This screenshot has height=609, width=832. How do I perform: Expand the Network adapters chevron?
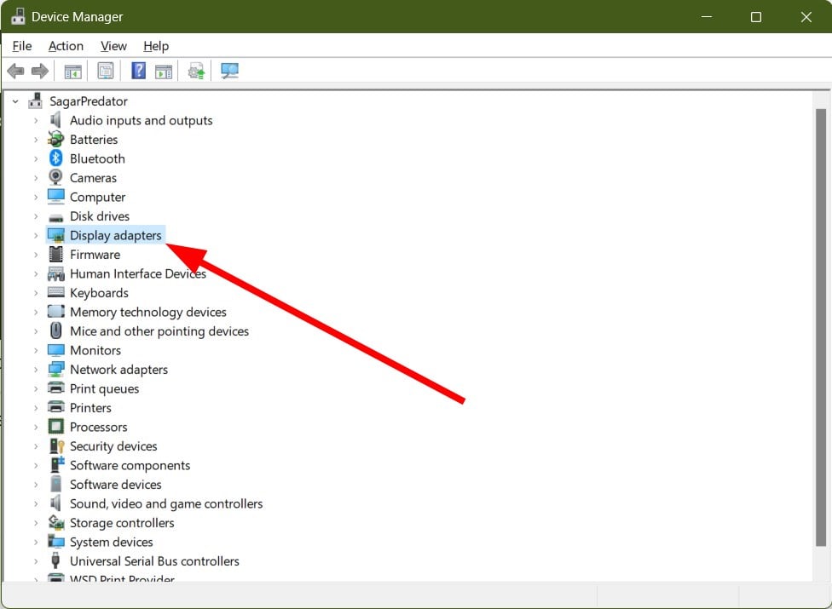[x=36, y=370]
